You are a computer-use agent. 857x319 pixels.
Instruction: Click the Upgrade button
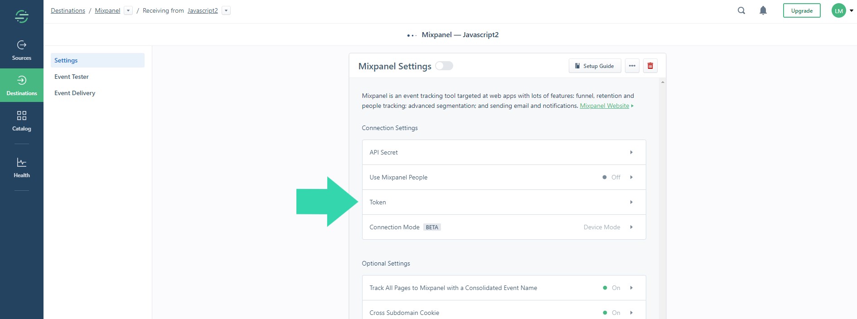pyautogui.click(x=801, y=10)
